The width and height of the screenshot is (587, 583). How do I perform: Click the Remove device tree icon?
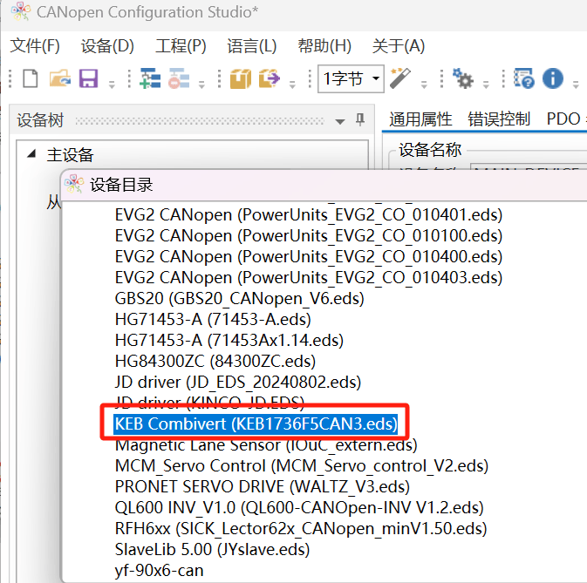coord(179,78)
